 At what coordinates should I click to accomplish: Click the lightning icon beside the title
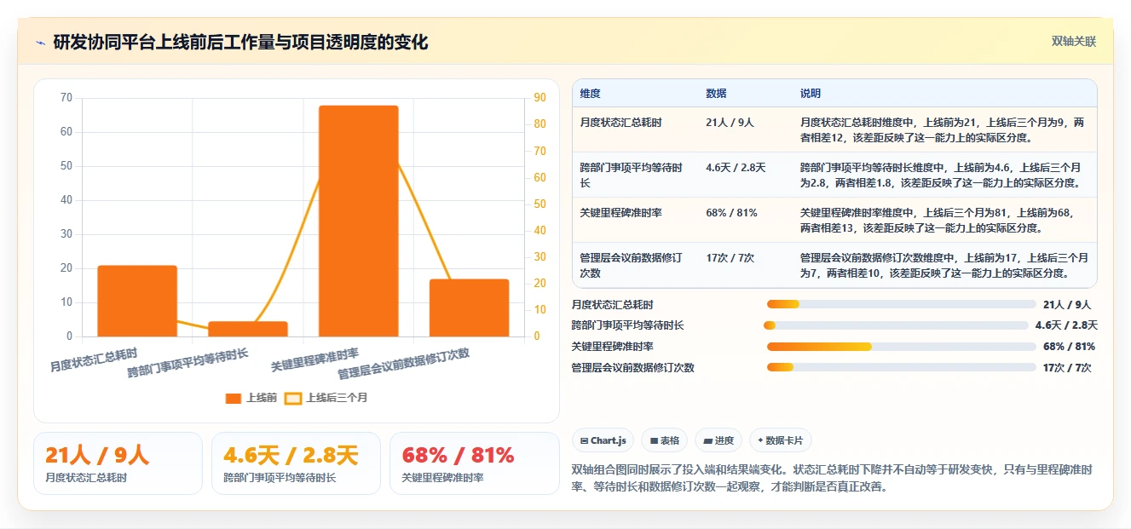[x=40, y=43]
